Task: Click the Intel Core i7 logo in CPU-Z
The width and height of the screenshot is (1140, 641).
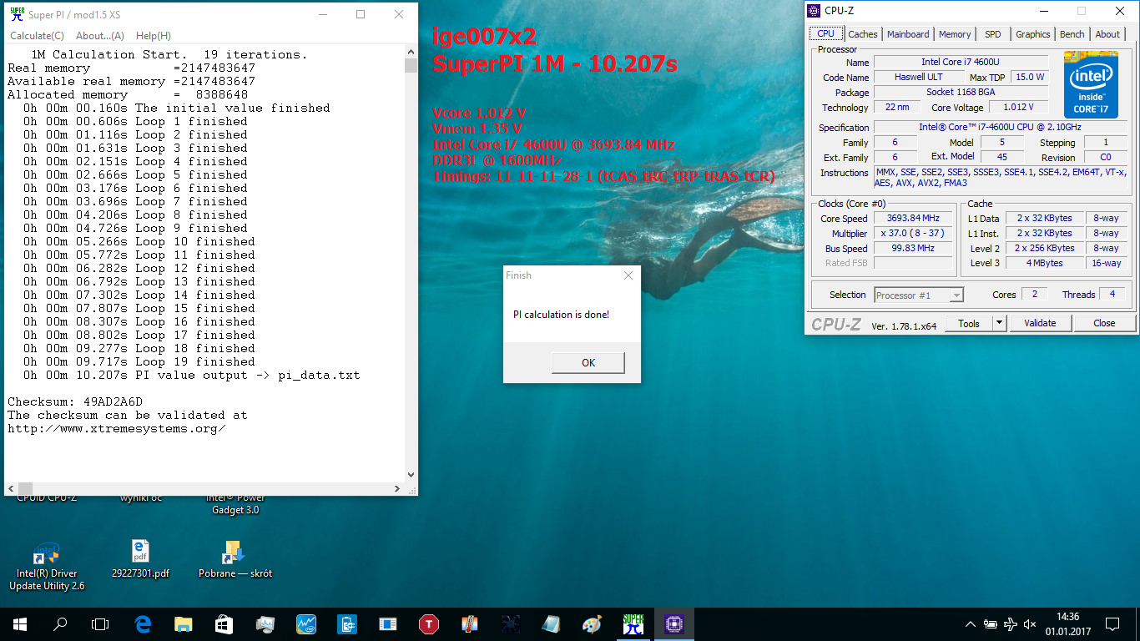Action: coord(1091,84)
